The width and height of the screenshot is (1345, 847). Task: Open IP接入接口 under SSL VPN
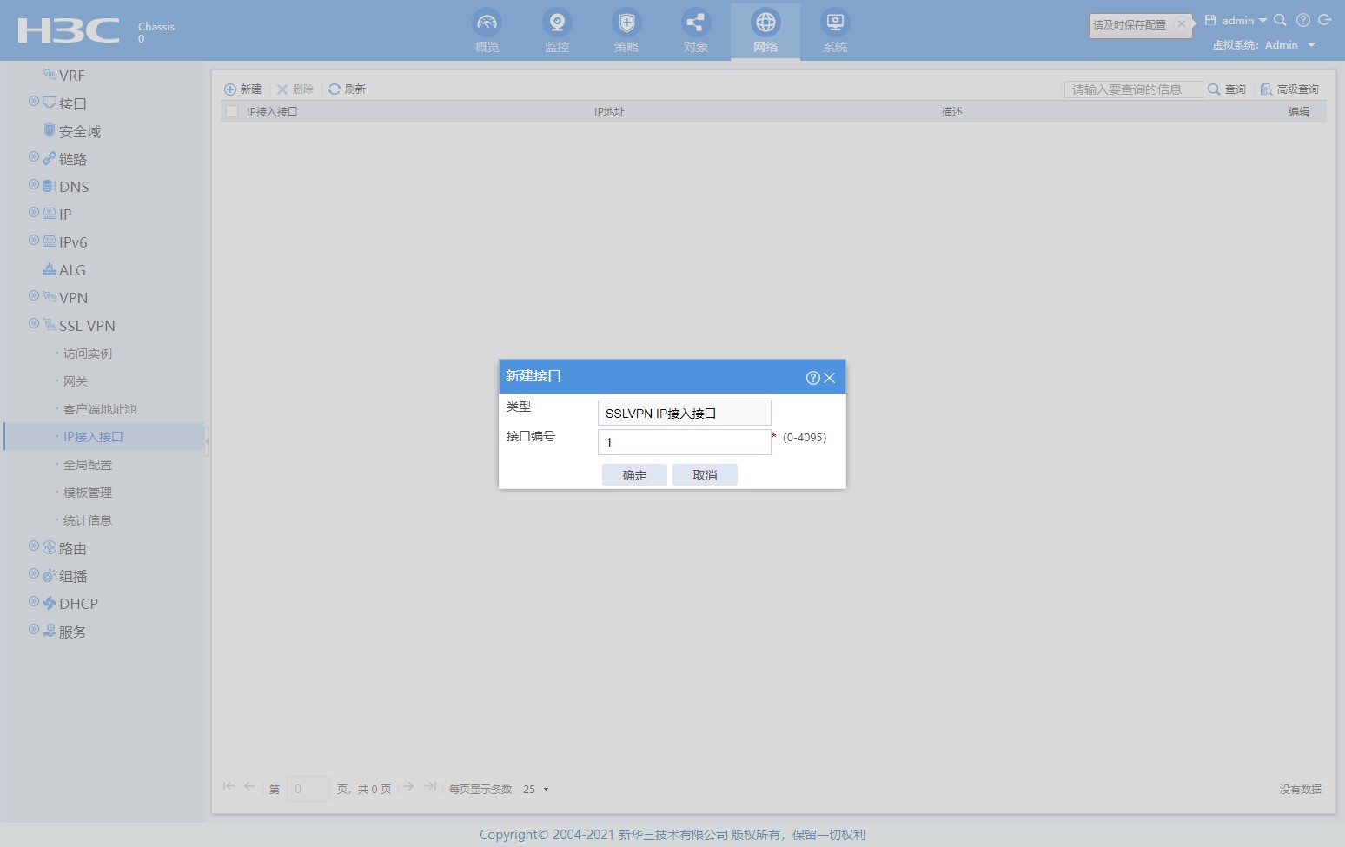tap(93, 437)
